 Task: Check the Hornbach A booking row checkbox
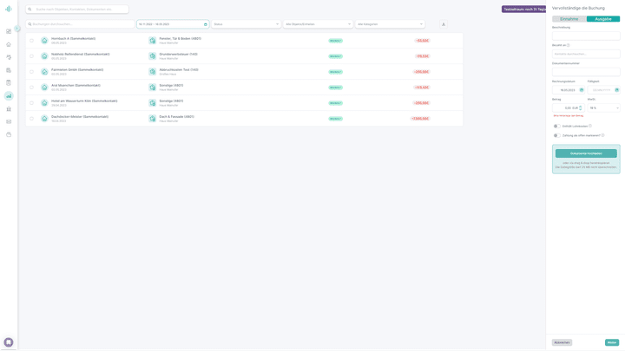pyautogui.click(x=31, y=41)
